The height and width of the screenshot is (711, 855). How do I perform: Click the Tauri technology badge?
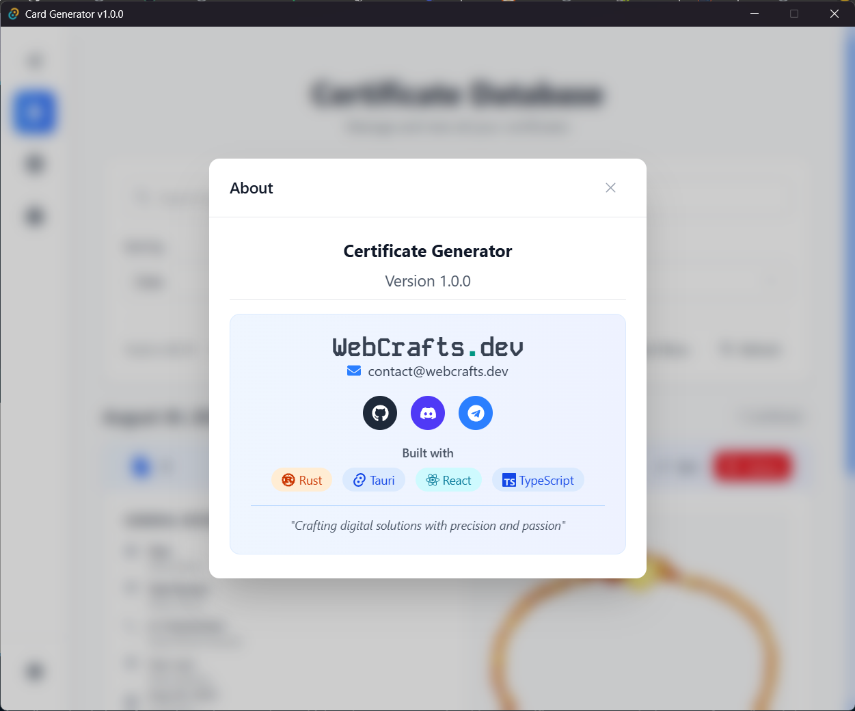[x=374, y=480]
